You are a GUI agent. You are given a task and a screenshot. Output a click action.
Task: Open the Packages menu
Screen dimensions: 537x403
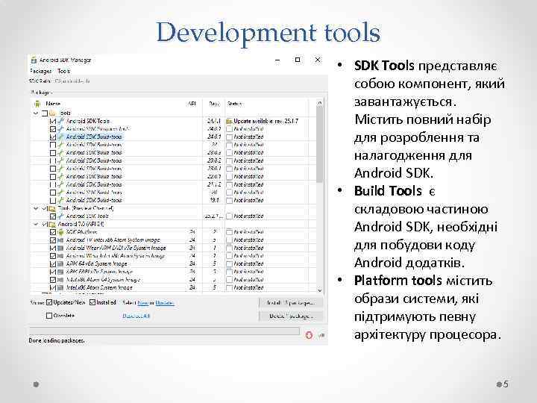(x=40, y=71)
